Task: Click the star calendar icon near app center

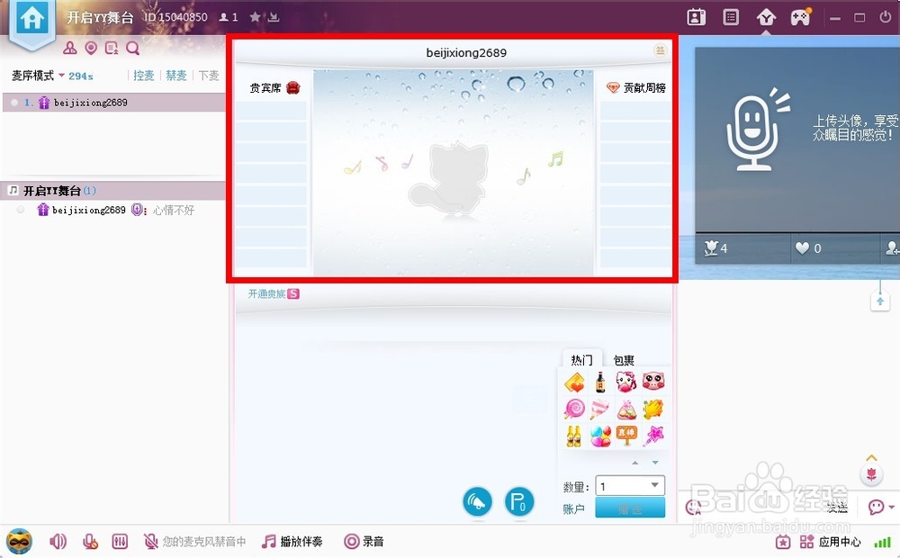Action: [783, 542]
